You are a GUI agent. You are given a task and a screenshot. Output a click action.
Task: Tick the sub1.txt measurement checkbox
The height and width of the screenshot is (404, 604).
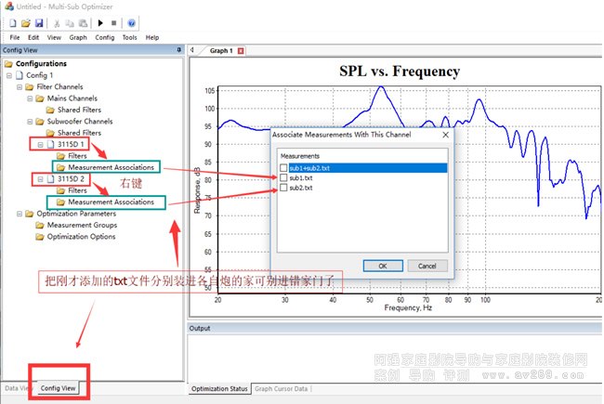coord(283,177)
